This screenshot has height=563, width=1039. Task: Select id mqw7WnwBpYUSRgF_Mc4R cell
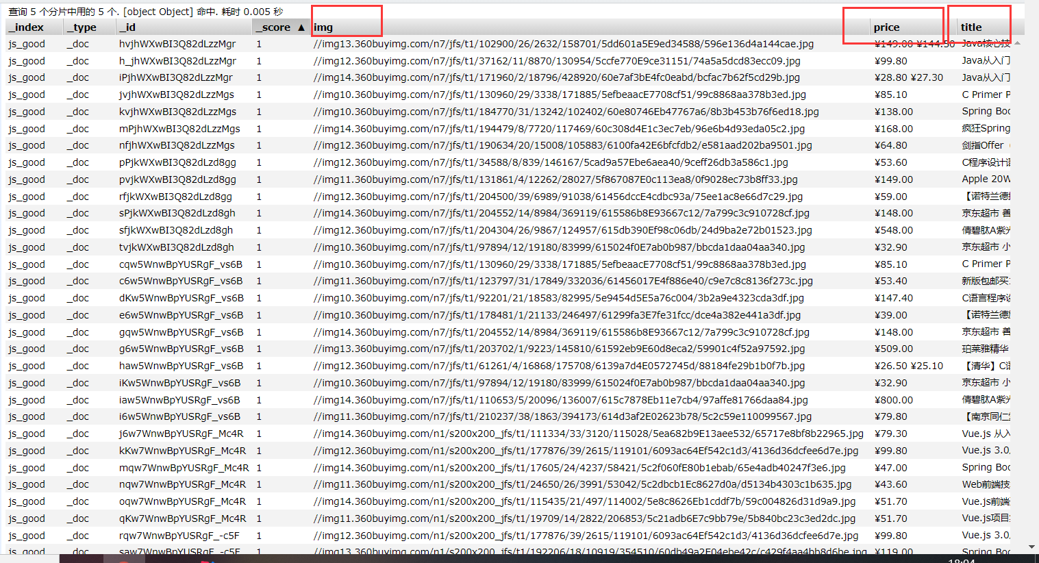click(184, 468)
